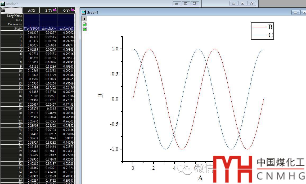Select layer 1 icon in Graph4

(x=84, y=19)
